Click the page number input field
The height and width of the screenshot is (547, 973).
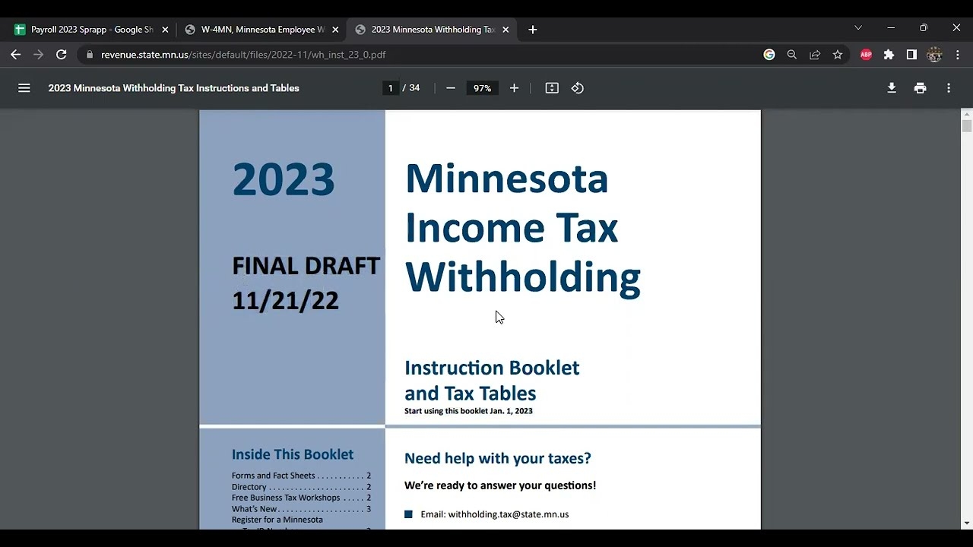391,88
